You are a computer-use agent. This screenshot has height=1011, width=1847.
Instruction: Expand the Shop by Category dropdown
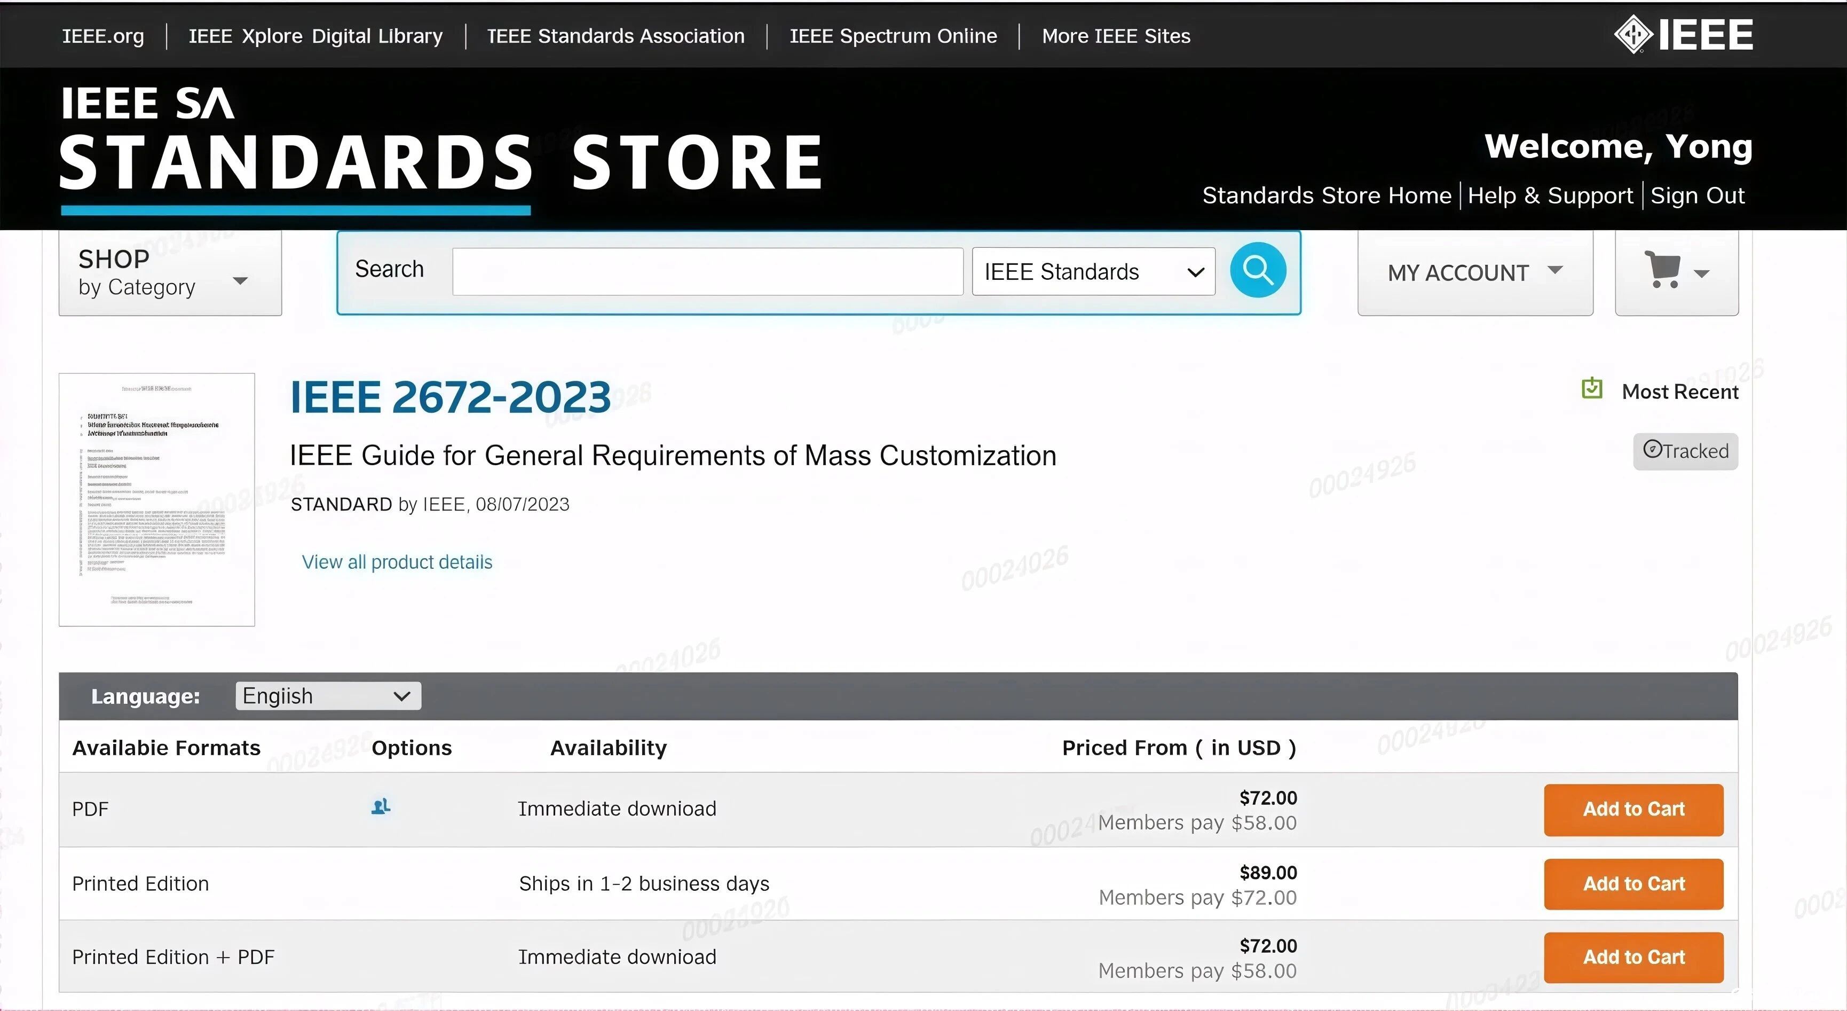170,273
